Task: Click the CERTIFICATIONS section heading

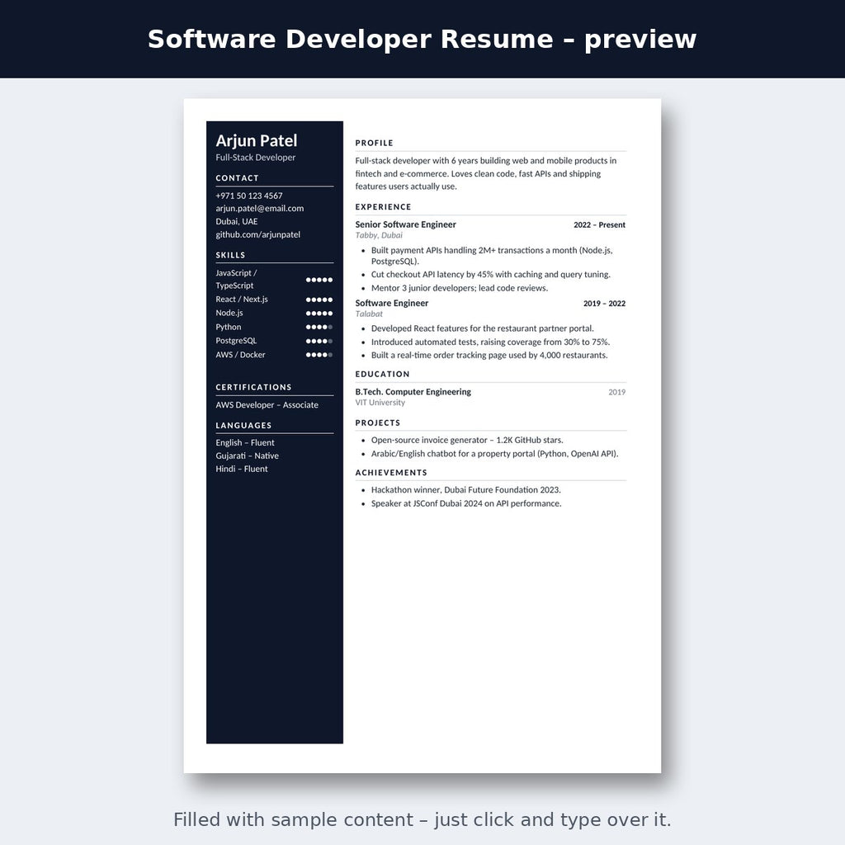Action: pyautogui.click(x=253, y=387)
